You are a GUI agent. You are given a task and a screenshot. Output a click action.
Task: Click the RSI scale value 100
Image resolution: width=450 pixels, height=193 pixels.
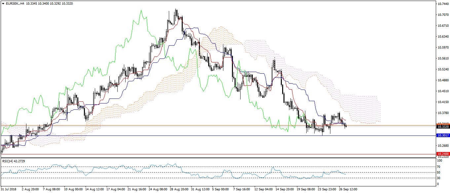[x=439, y=161]
